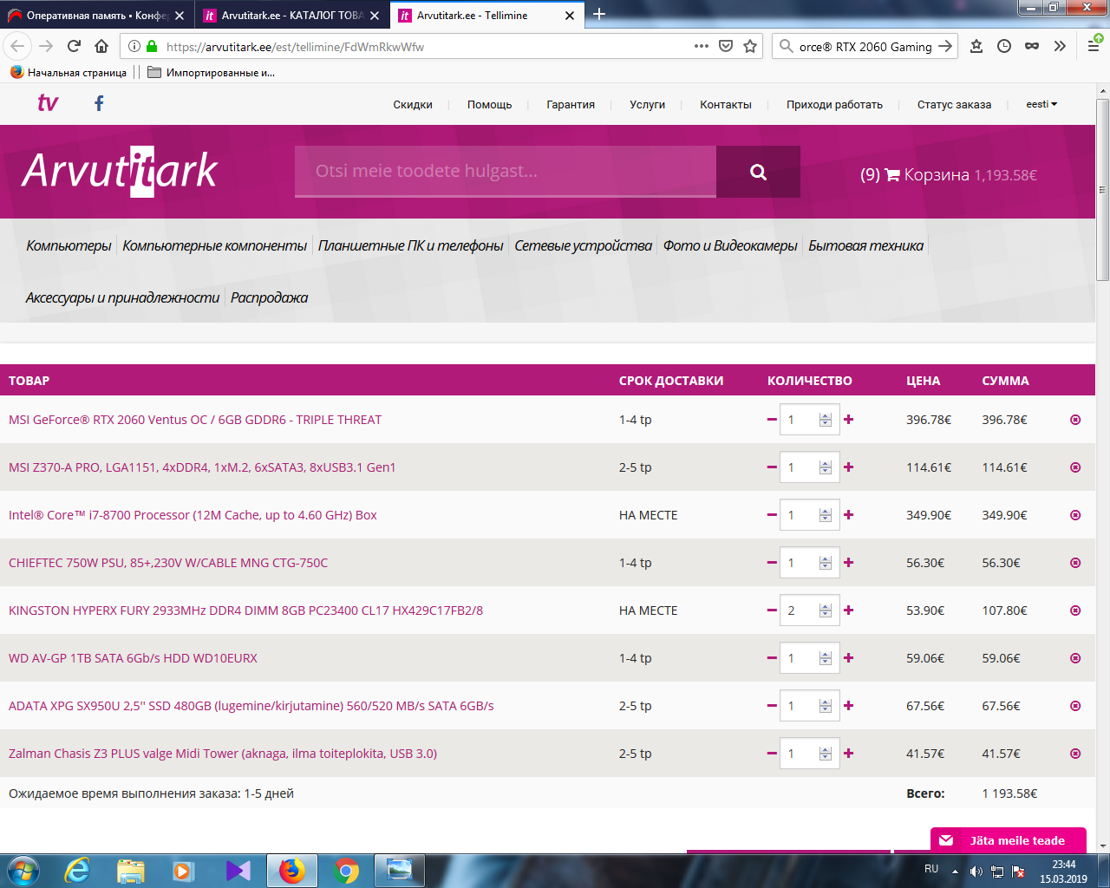Open the Firefox hamburger menu
Screen dimensions: 1110x888
point(1094,46)
